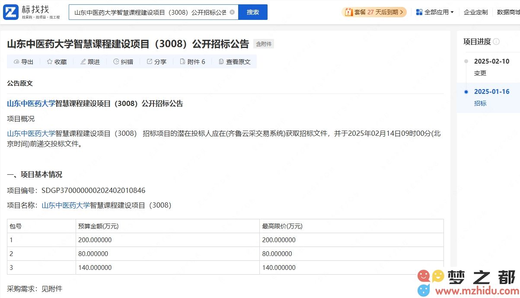The width and height of the screenshot is (520, 298).
Task: Click the 项目概况 label
Action: click(x=21, y=119)
